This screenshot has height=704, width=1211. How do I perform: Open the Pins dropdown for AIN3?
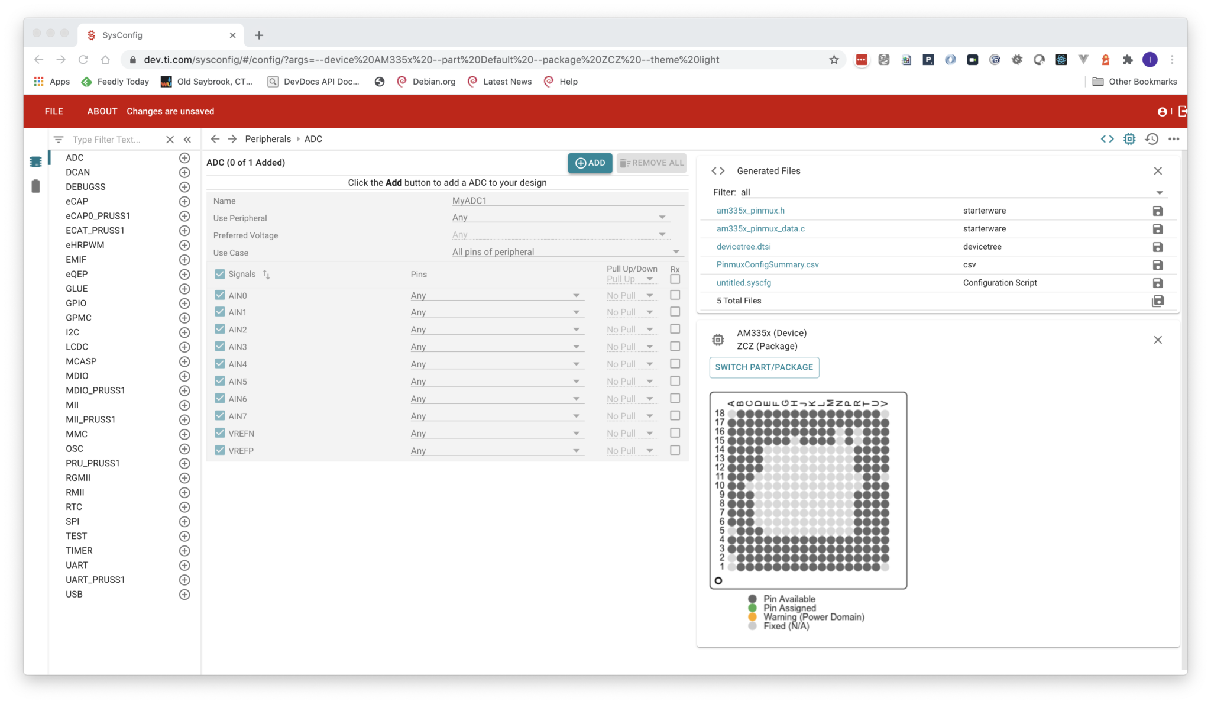[497, 346]
